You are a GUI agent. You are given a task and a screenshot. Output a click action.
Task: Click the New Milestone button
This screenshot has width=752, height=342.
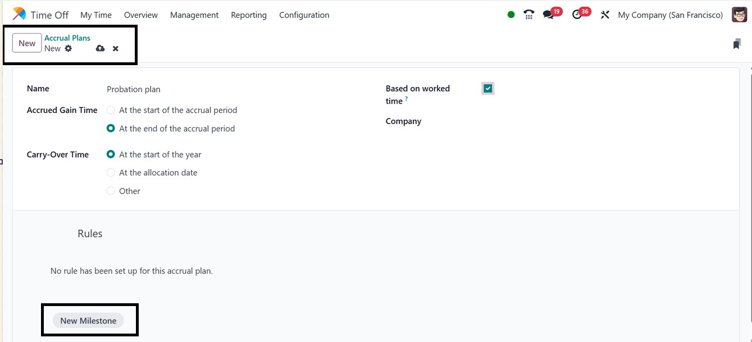(88, 321)
